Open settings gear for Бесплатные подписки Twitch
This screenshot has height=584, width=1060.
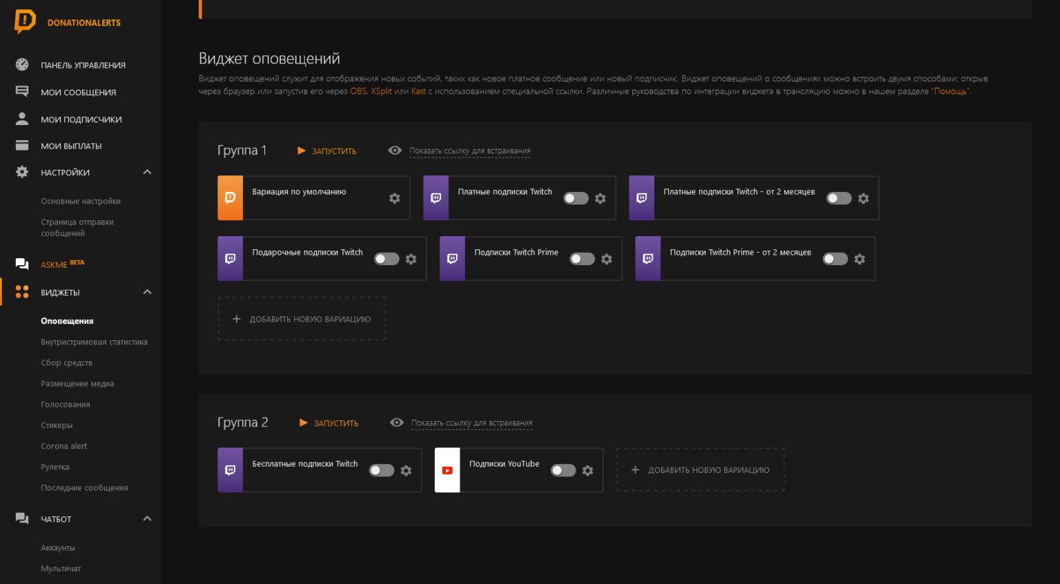coord(406,470)
